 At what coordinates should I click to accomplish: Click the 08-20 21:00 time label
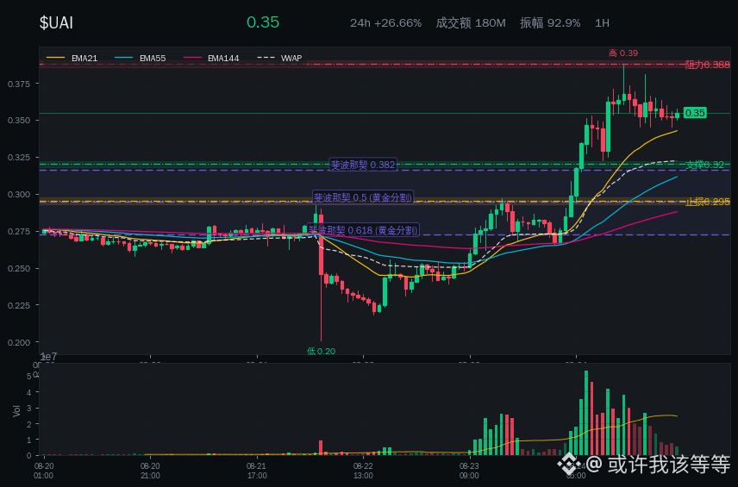point(150,471)
